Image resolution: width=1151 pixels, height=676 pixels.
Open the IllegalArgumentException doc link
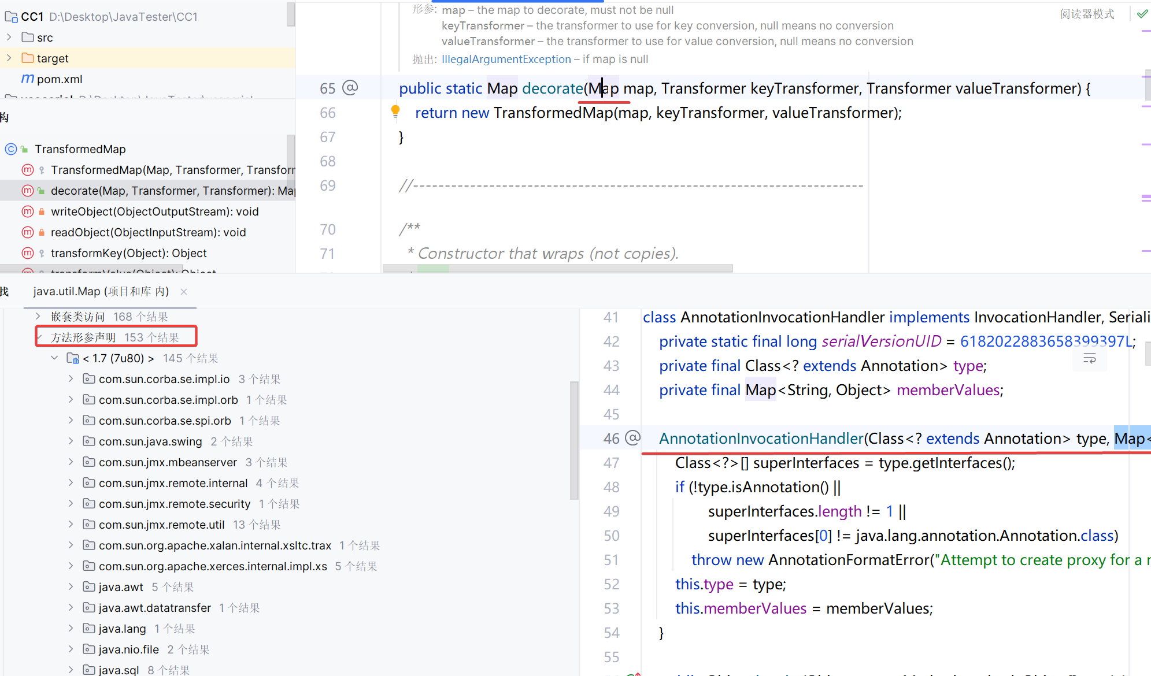tap(506, 59)
